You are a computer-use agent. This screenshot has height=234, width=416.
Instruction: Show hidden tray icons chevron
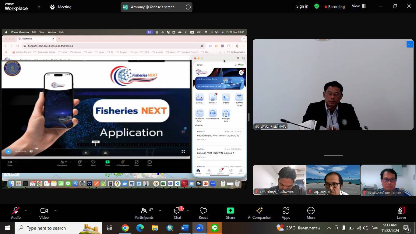point(329,228)
